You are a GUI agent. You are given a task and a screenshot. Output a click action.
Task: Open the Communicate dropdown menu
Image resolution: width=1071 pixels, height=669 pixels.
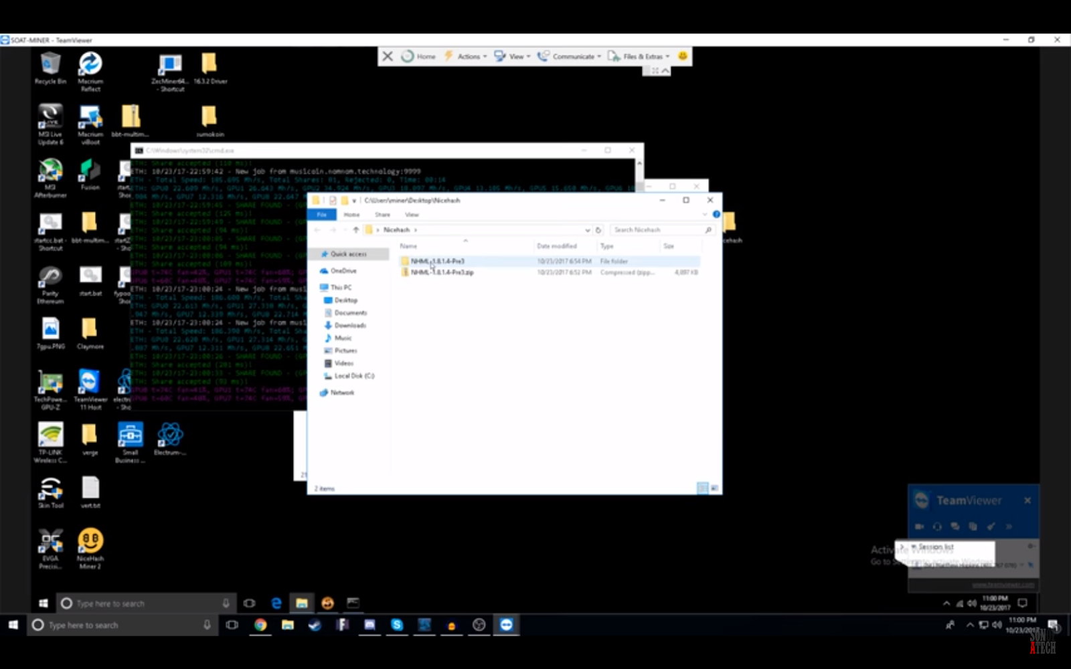(569, 56)
